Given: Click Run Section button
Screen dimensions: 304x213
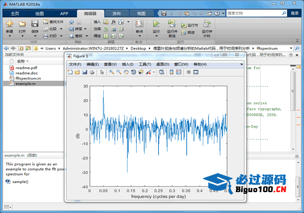Looking at the screenshot, I should point(190,25).
